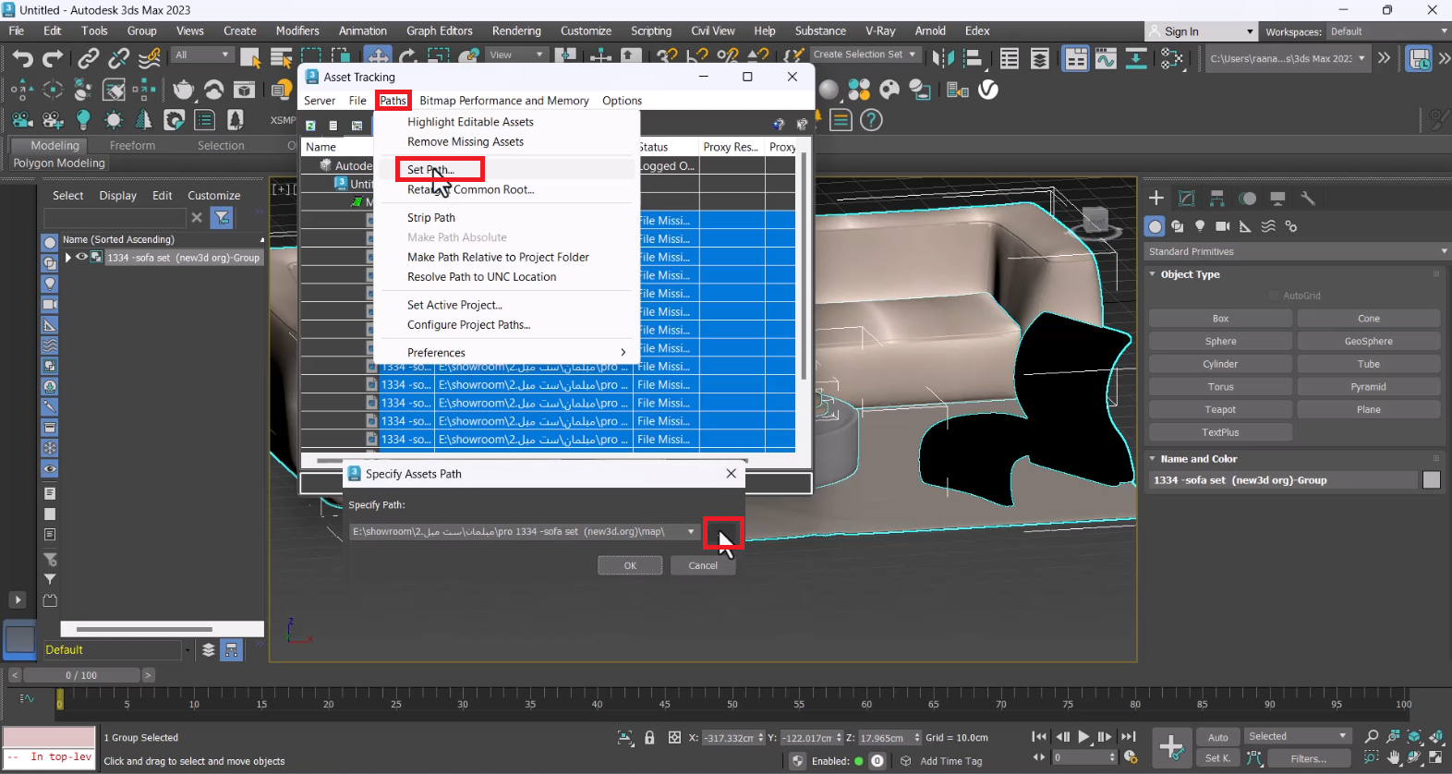The height and width of the screenshot is (774, 1452).
Task: Choose Strip Path menu entry
Action: click(431, 218)
